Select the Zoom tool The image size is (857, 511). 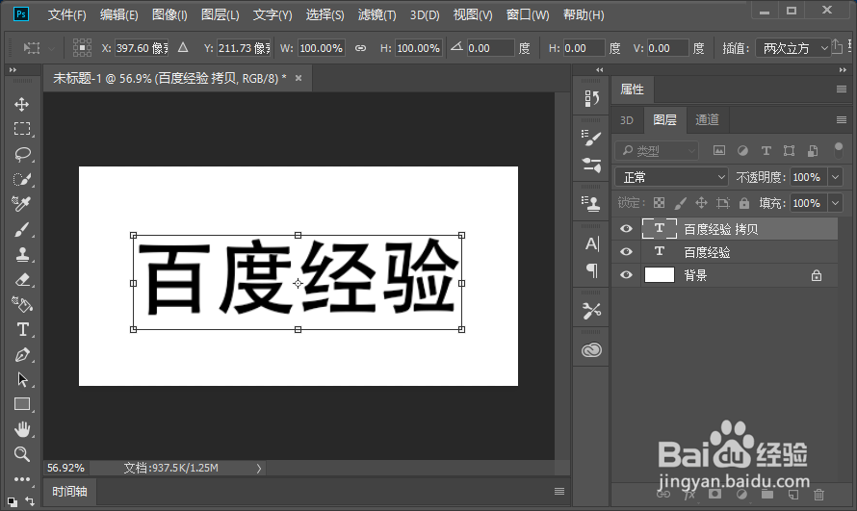pyautogui.click(x=22, y=454)
